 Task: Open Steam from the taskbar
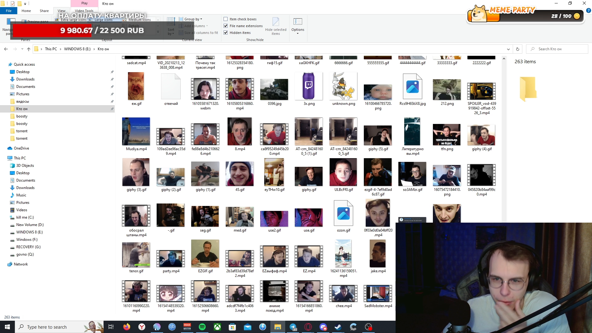(x=338, y=327)
